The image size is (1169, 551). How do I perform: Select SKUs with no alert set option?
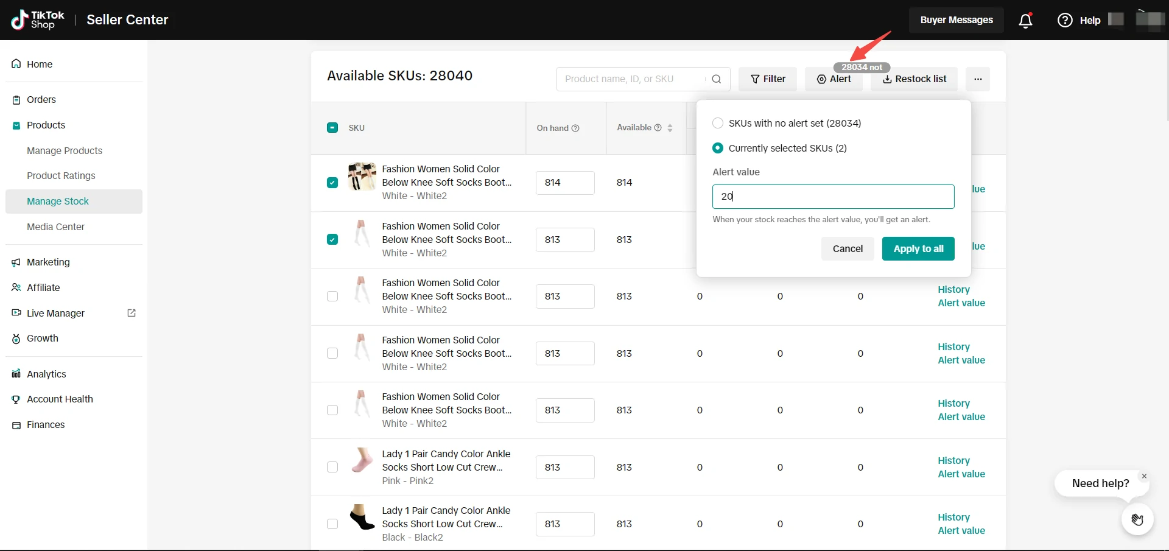[x=718, y=123]
